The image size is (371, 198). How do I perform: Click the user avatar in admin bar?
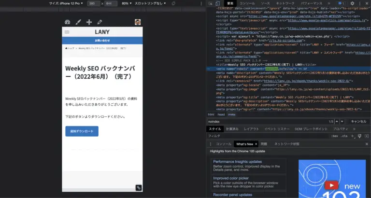tap(138, 22)
